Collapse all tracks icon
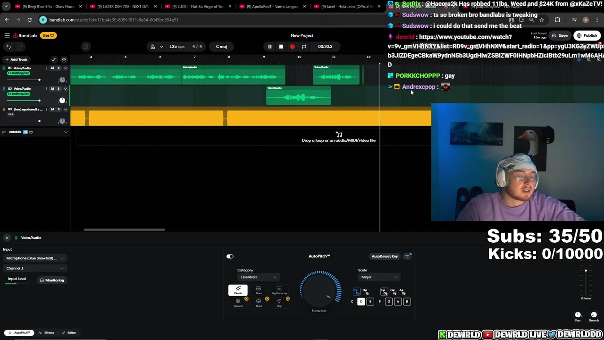The width and height of the screenshot is (604, 340). click(x=64, y=59)
